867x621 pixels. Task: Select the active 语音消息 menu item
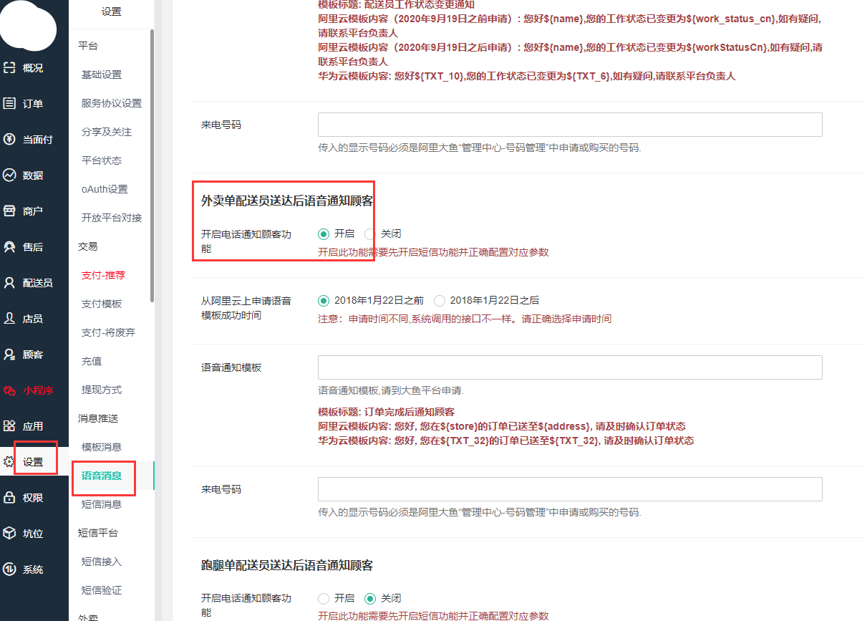[102, 476]
